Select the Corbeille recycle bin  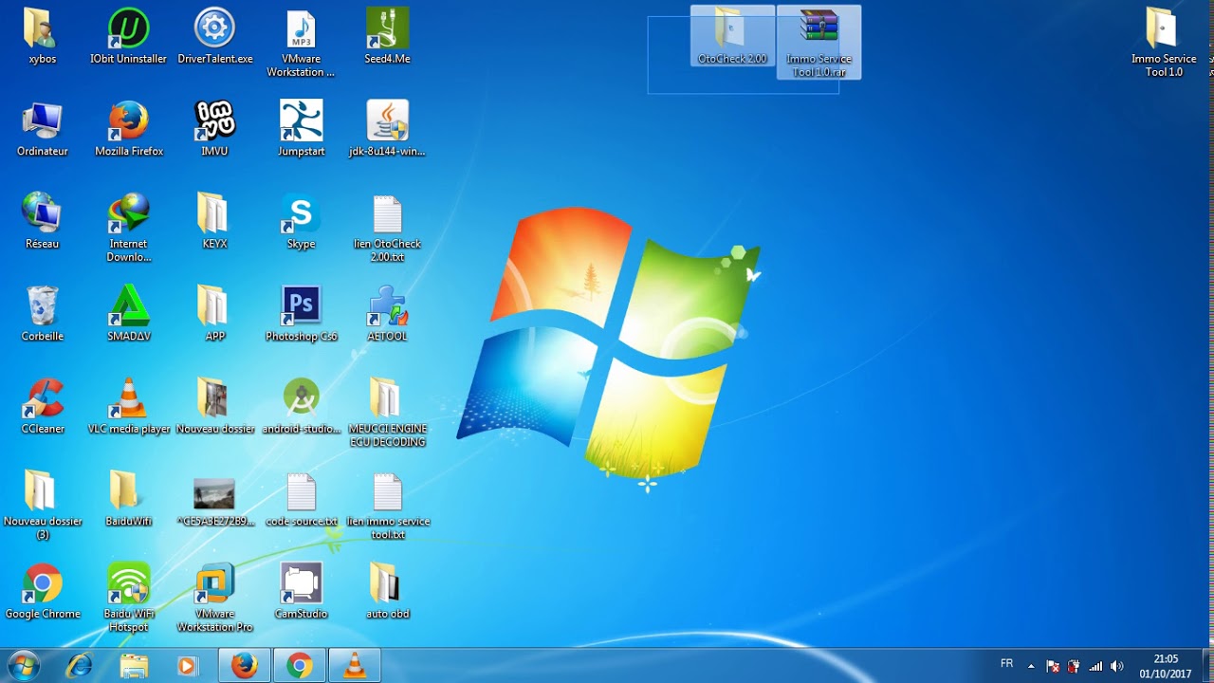point(42,305)
